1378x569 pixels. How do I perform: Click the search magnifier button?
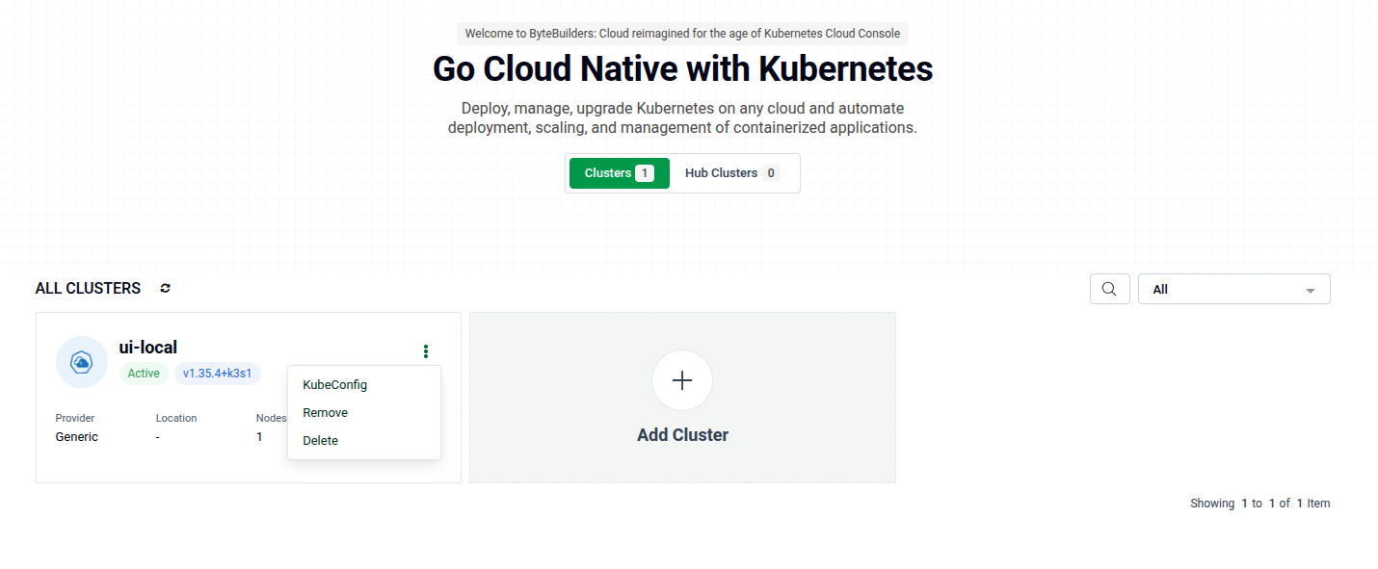tap(1109, 289)
